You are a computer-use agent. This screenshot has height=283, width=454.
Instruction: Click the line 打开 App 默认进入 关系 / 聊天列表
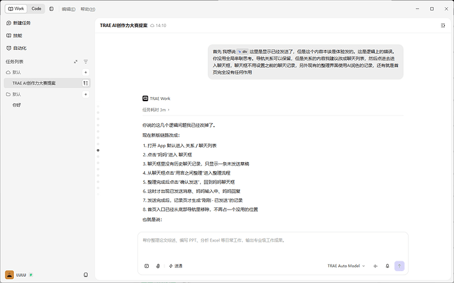tap(182, 145)
